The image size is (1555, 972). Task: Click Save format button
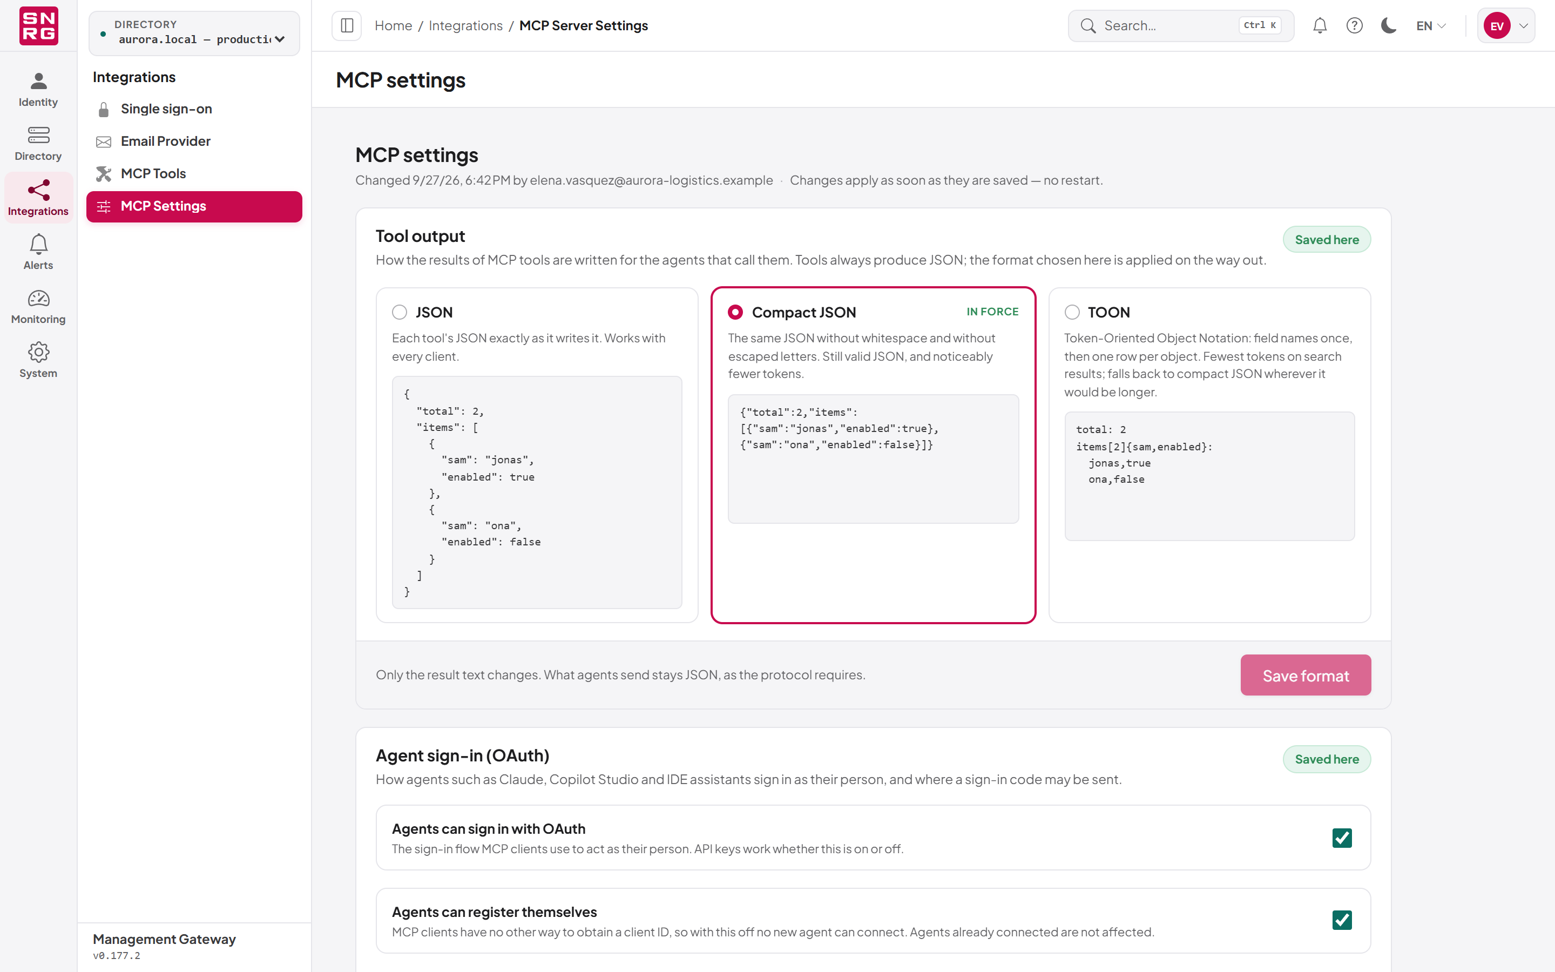click(x=1305, y=675)
